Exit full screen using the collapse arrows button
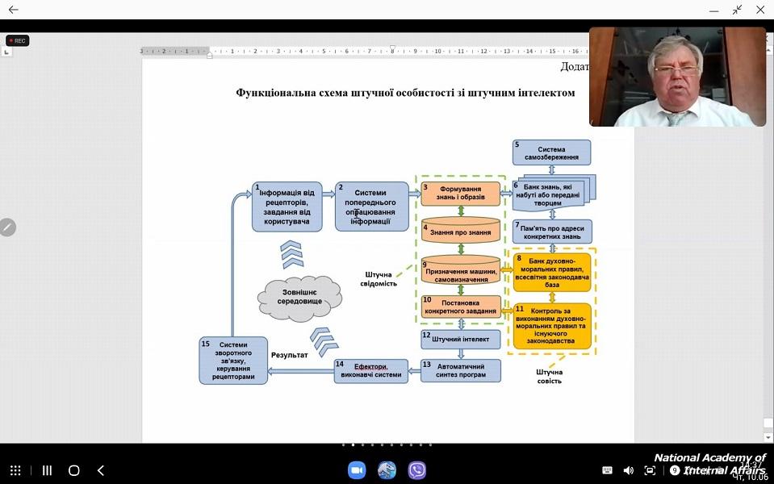 [737, 10]
